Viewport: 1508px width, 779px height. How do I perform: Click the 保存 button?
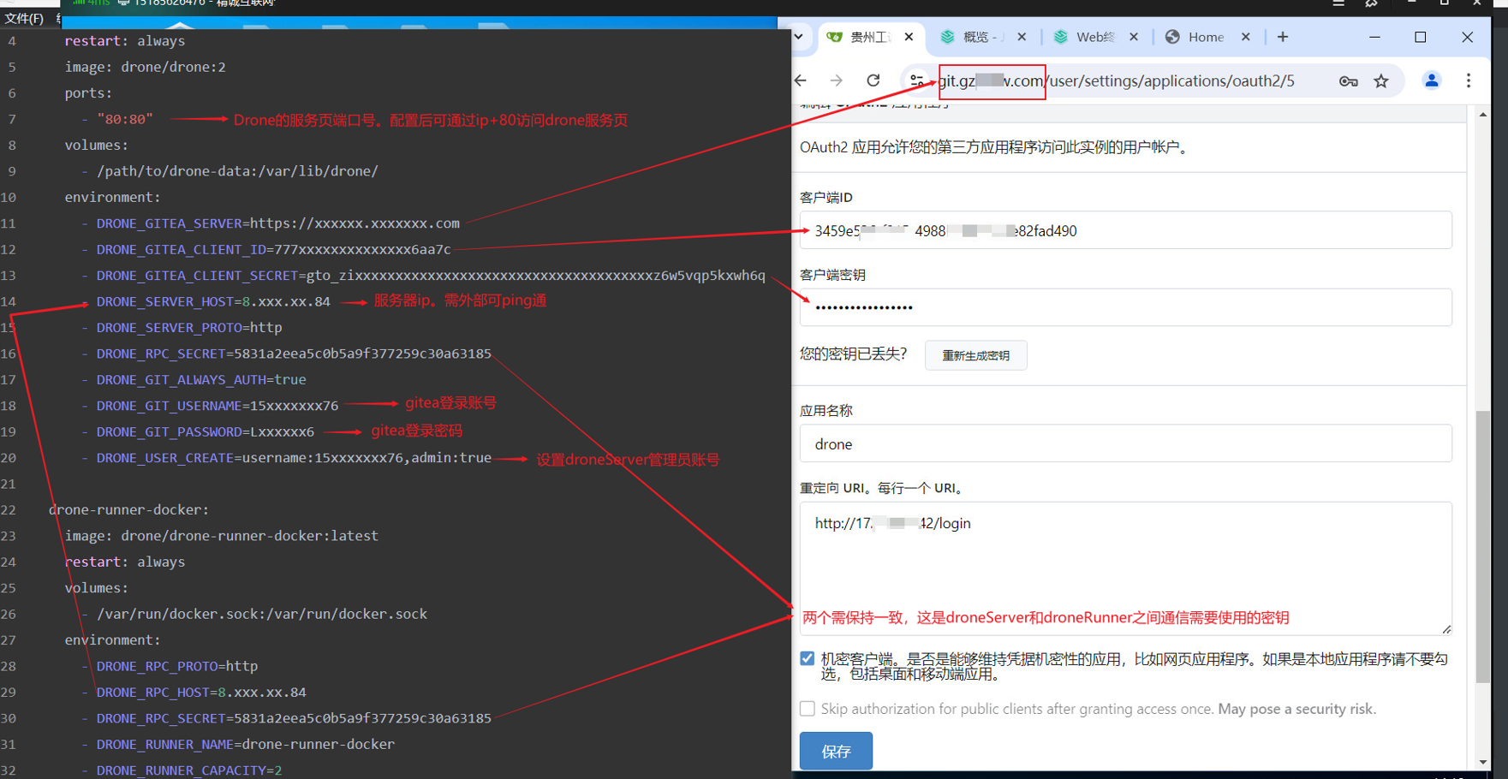[x=836, y=751]
